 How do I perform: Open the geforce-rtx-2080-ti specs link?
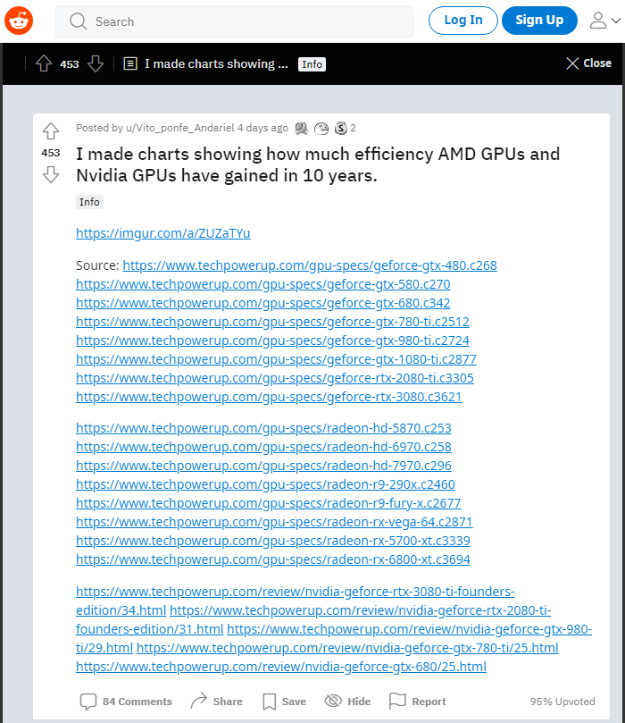click(275, 378)
